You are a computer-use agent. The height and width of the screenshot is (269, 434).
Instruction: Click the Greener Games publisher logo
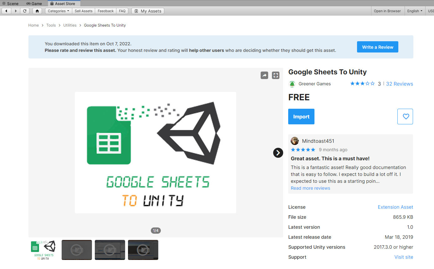(x=292, y=84)
